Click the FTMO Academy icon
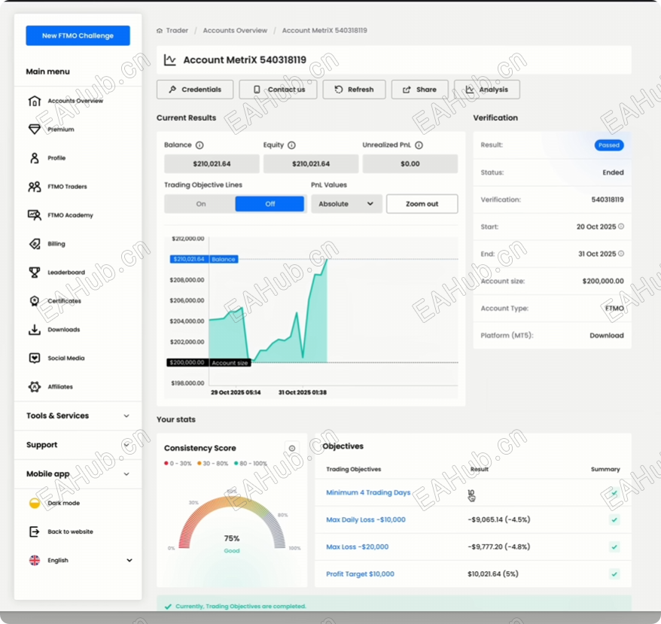This screenshot has height=624, width=661. 35,215
